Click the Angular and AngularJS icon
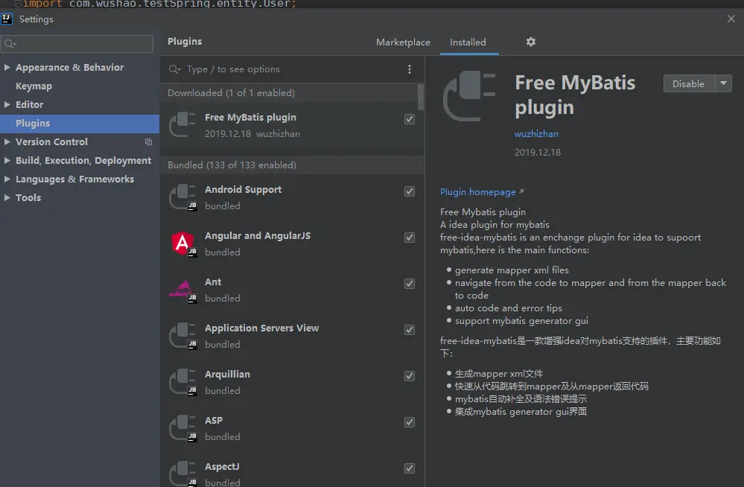This screenshot has height=487, width=744. click(x=182, y=243)
